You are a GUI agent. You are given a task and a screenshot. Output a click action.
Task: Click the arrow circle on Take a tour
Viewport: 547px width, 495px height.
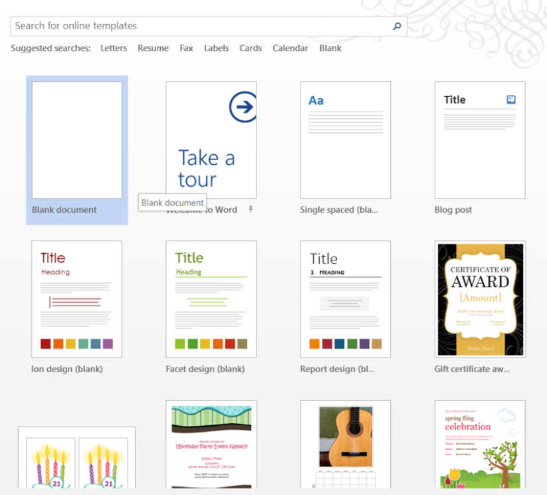243,107
